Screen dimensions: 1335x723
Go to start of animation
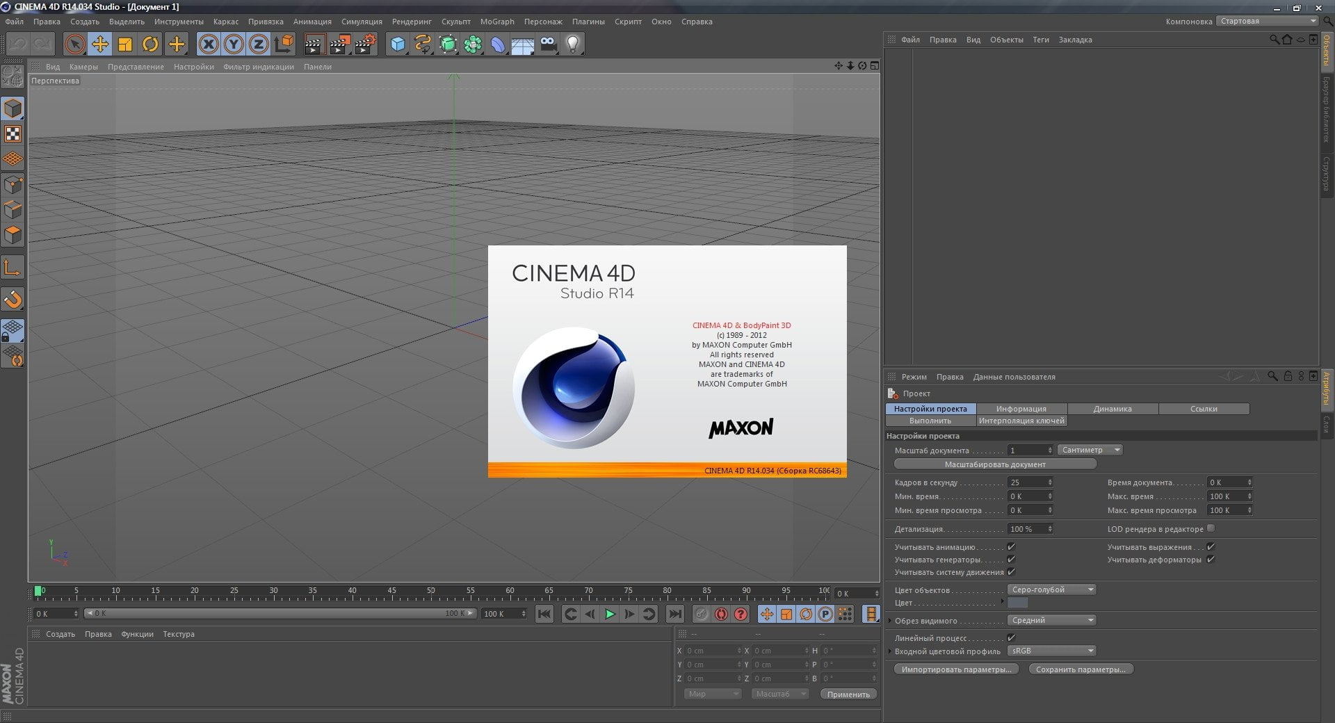(544, 614)
